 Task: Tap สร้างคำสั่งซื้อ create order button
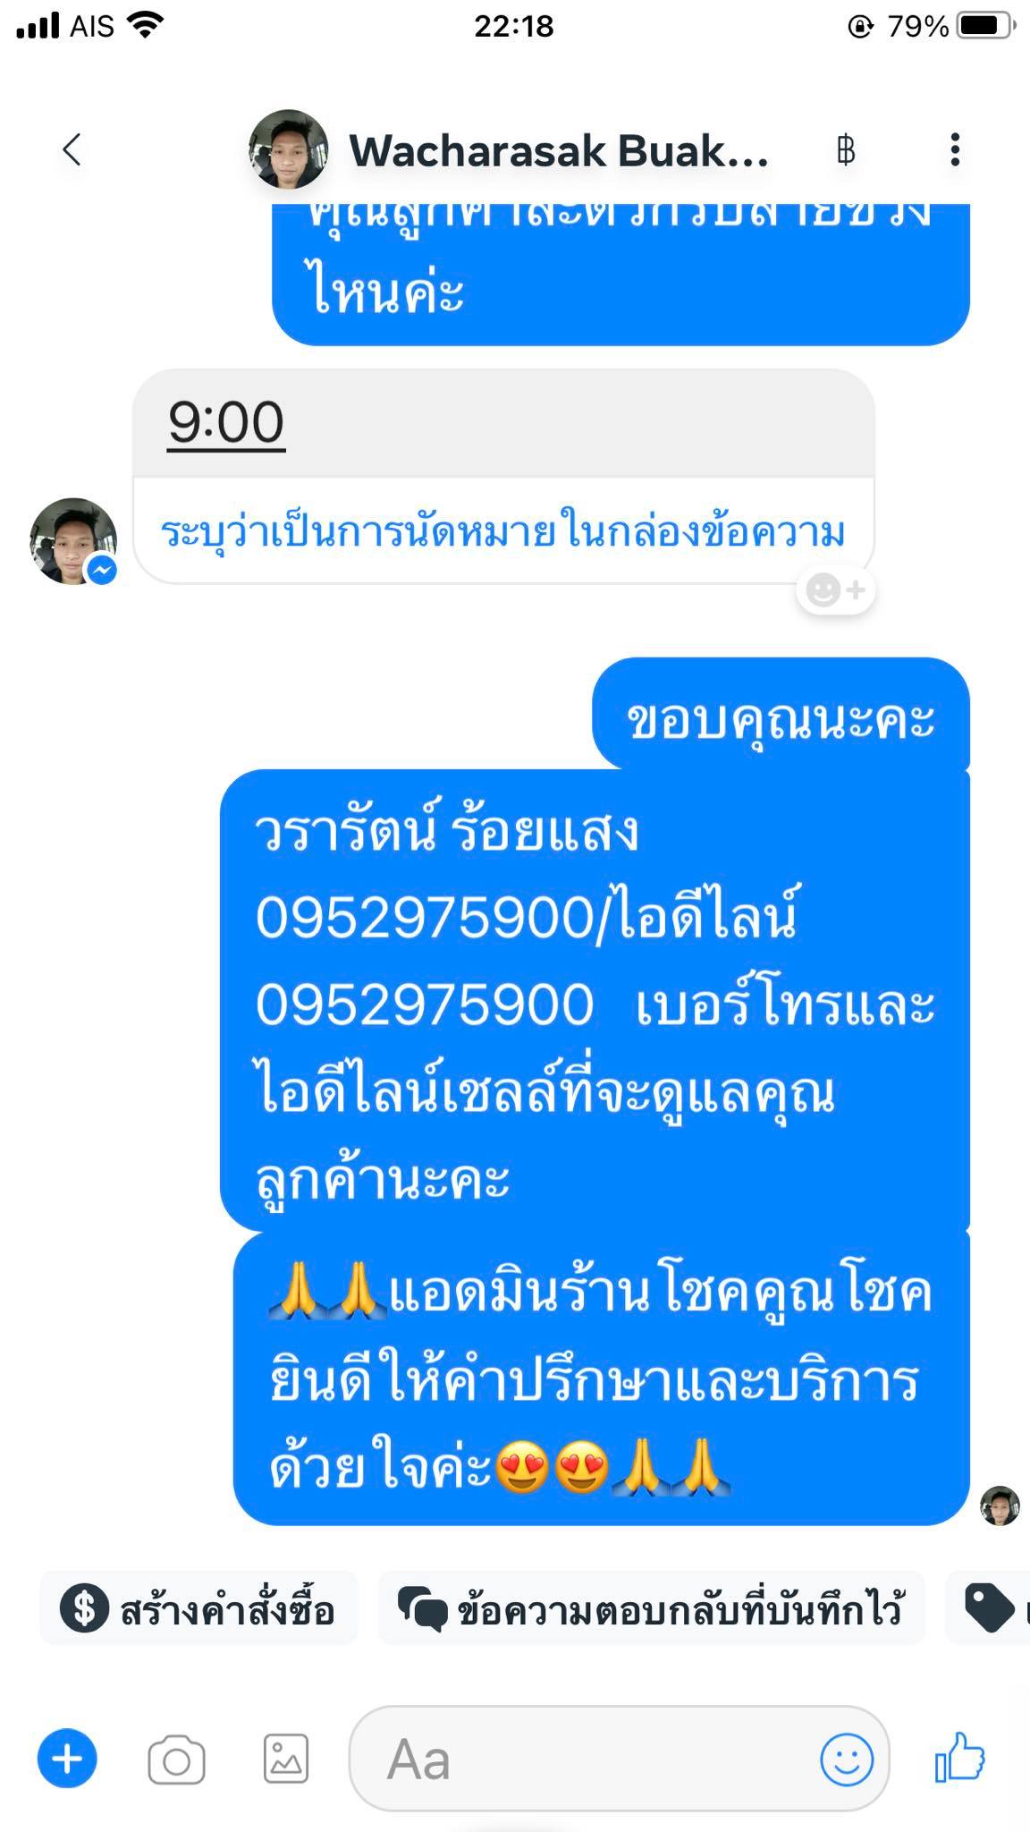click(x=198, y=1608)
